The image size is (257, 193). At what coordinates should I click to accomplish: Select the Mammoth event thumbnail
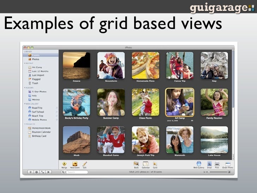click(x=180, y=140)
